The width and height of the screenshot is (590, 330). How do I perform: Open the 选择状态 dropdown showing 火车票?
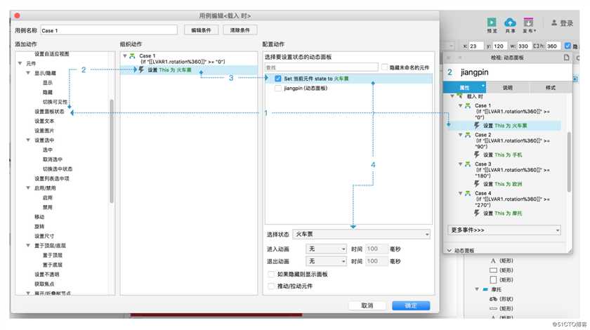tap(362, 234)
